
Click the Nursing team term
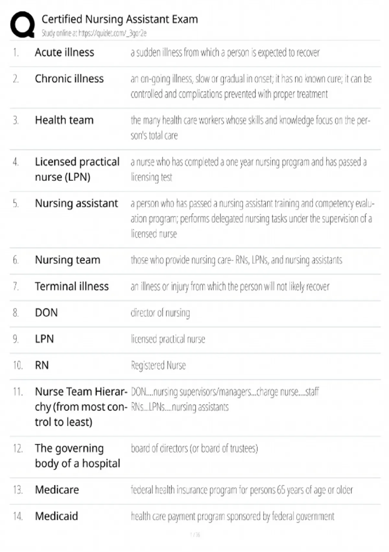point(67,260)
